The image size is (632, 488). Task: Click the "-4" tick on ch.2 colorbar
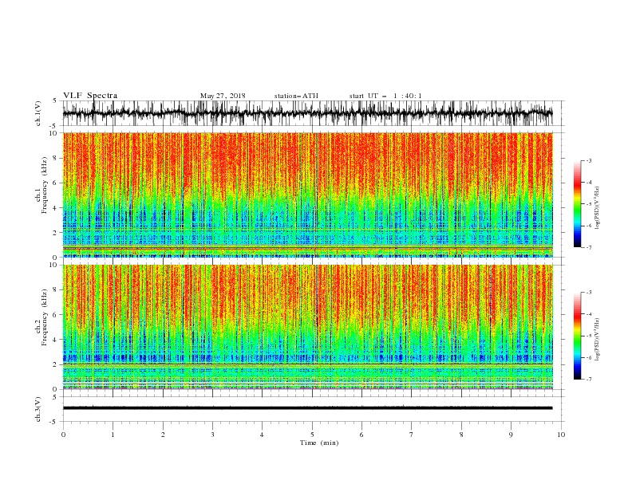click(589, 314)
